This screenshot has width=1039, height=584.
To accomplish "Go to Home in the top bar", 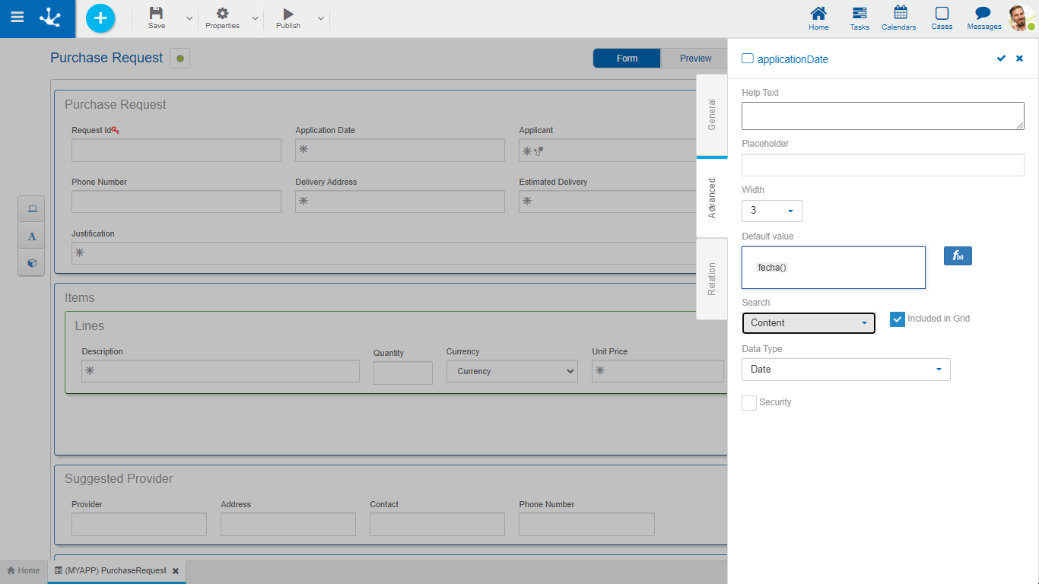I will (x=818, y=18).
